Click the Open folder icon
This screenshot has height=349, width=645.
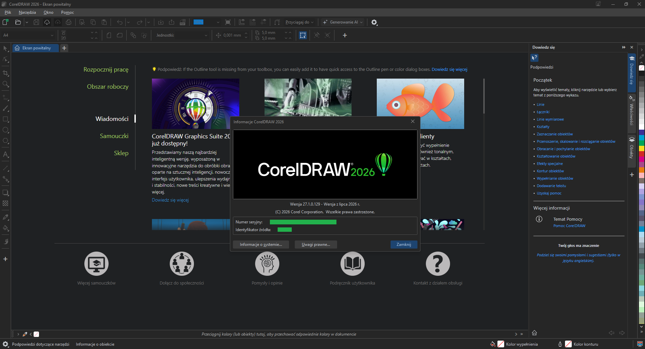click(18, 22)
